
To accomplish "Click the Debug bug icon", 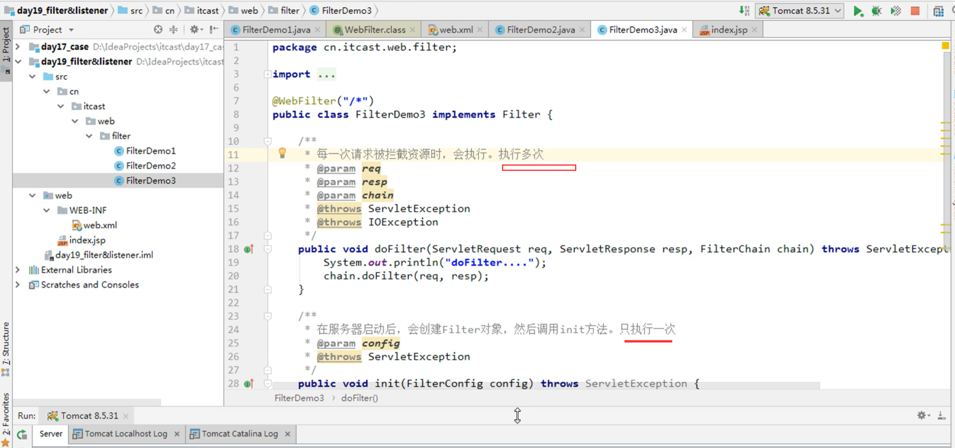I will click(x=876, y=11).
